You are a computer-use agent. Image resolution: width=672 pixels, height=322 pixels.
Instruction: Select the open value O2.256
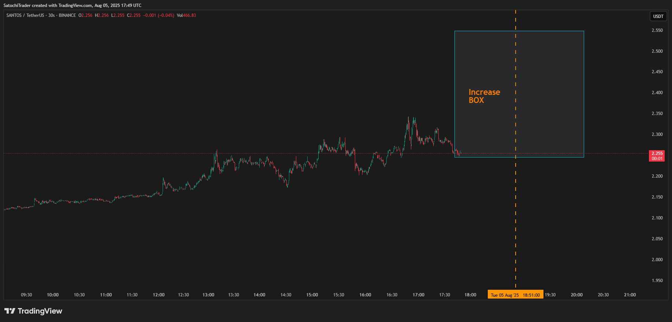tap(85, 15)
